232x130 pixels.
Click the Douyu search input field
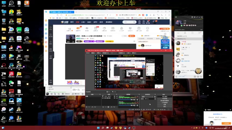coord(128,22)
